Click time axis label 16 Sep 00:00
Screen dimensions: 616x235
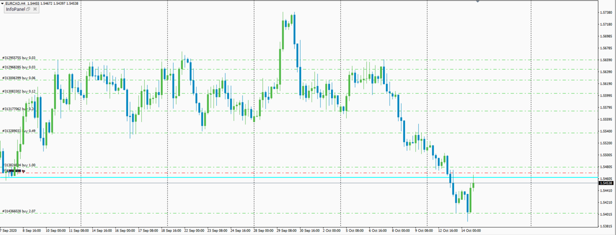(x=125, y=231)
